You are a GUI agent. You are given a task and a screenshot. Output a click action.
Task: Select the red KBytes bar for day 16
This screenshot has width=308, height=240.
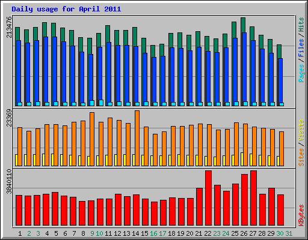coord(155,214)
